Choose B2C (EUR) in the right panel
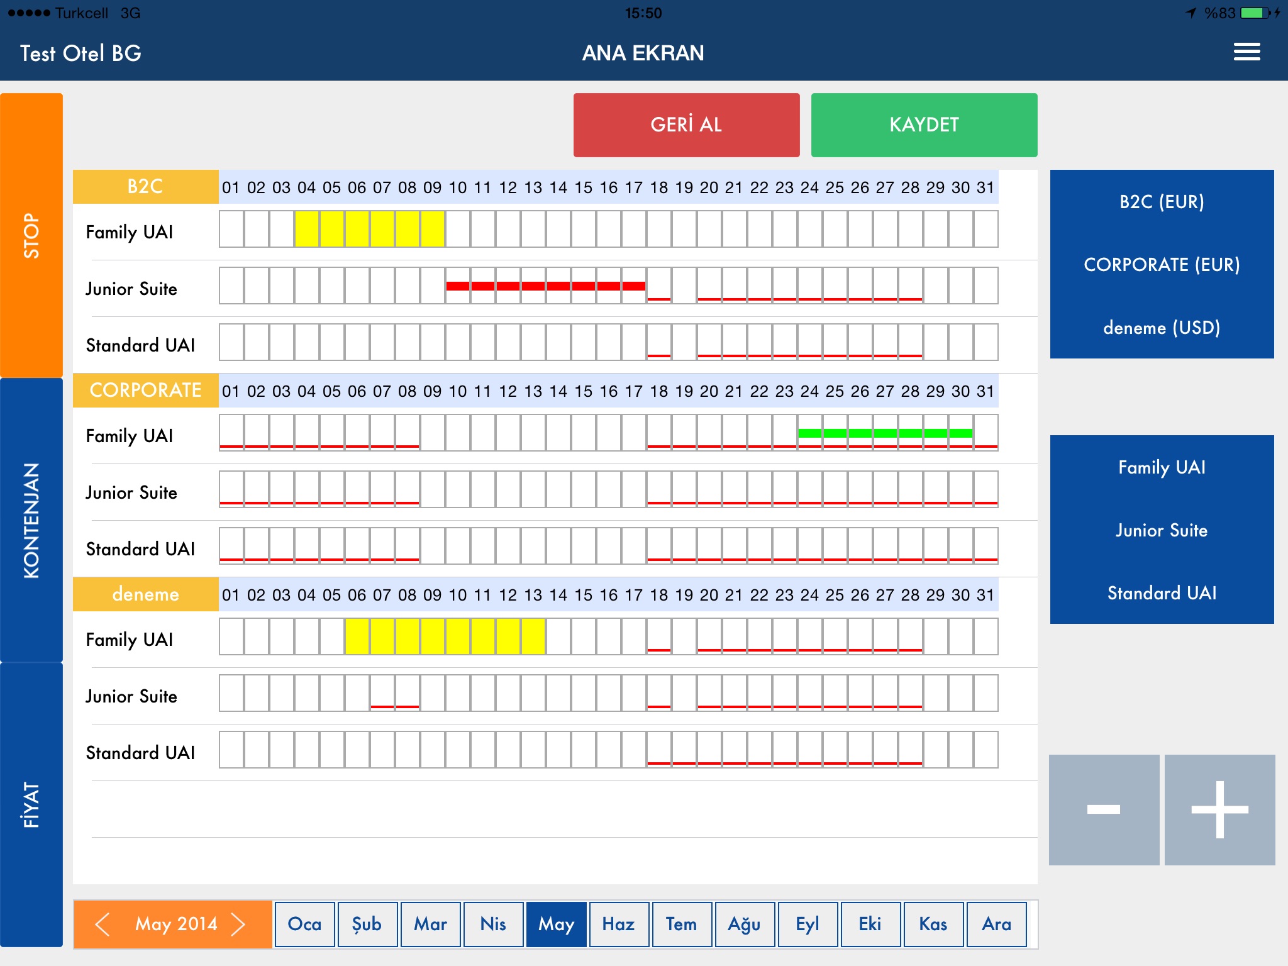The height and width of the screenshot is (966, 1288). [1162, 202]
